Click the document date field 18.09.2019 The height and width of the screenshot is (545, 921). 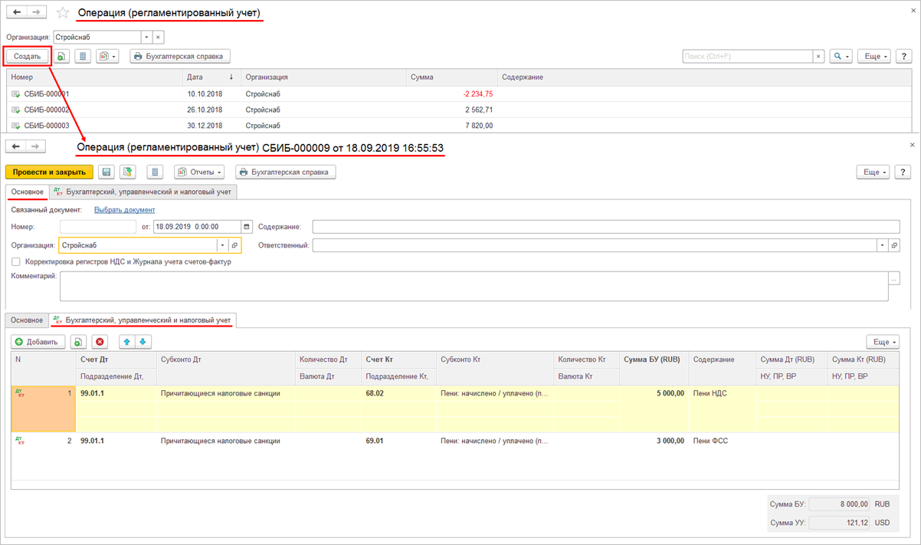[197, 227]
